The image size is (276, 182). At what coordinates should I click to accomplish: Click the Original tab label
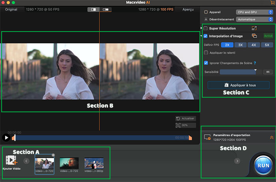(x=11, y=9)
